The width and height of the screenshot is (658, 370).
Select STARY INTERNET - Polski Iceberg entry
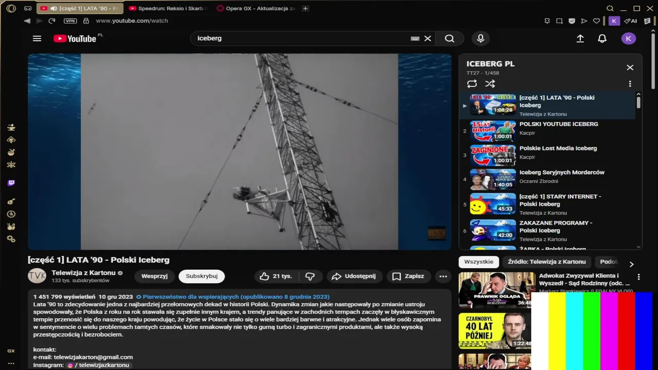coord(547,205)
